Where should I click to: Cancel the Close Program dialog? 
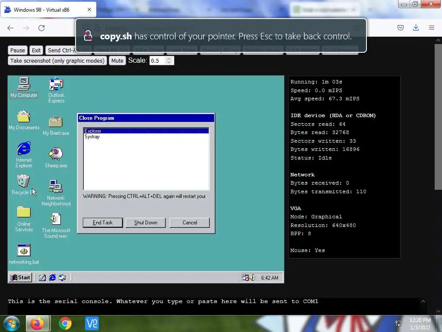point(190,223)
